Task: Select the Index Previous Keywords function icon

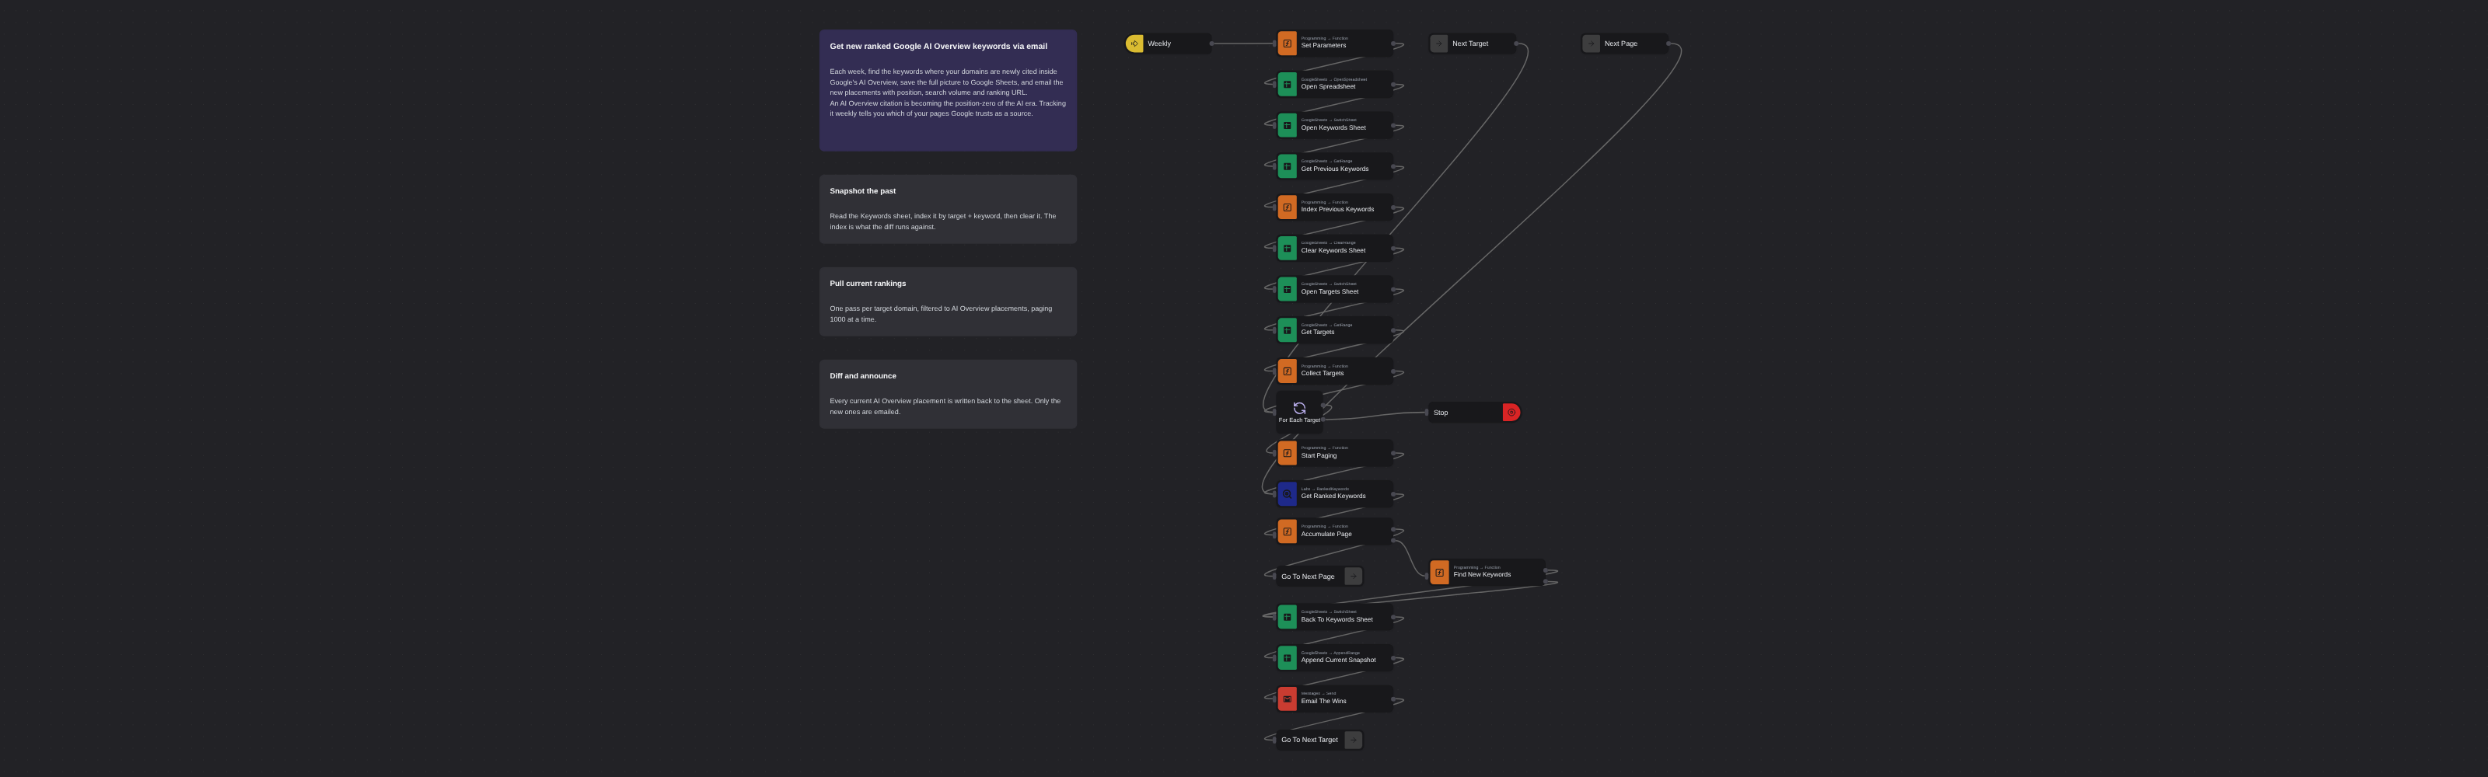Action: tap(1287, 207)
